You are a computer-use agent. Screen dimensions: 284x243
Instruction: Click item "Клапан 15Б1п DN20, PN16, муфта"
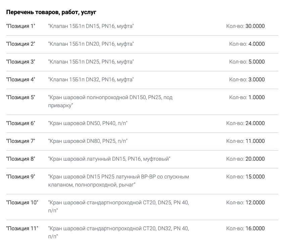[91, 44]
